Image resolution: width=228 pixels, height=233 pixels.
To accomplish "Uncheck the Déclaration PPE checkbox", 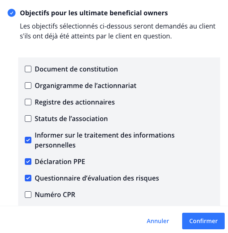I will point(28,162).
